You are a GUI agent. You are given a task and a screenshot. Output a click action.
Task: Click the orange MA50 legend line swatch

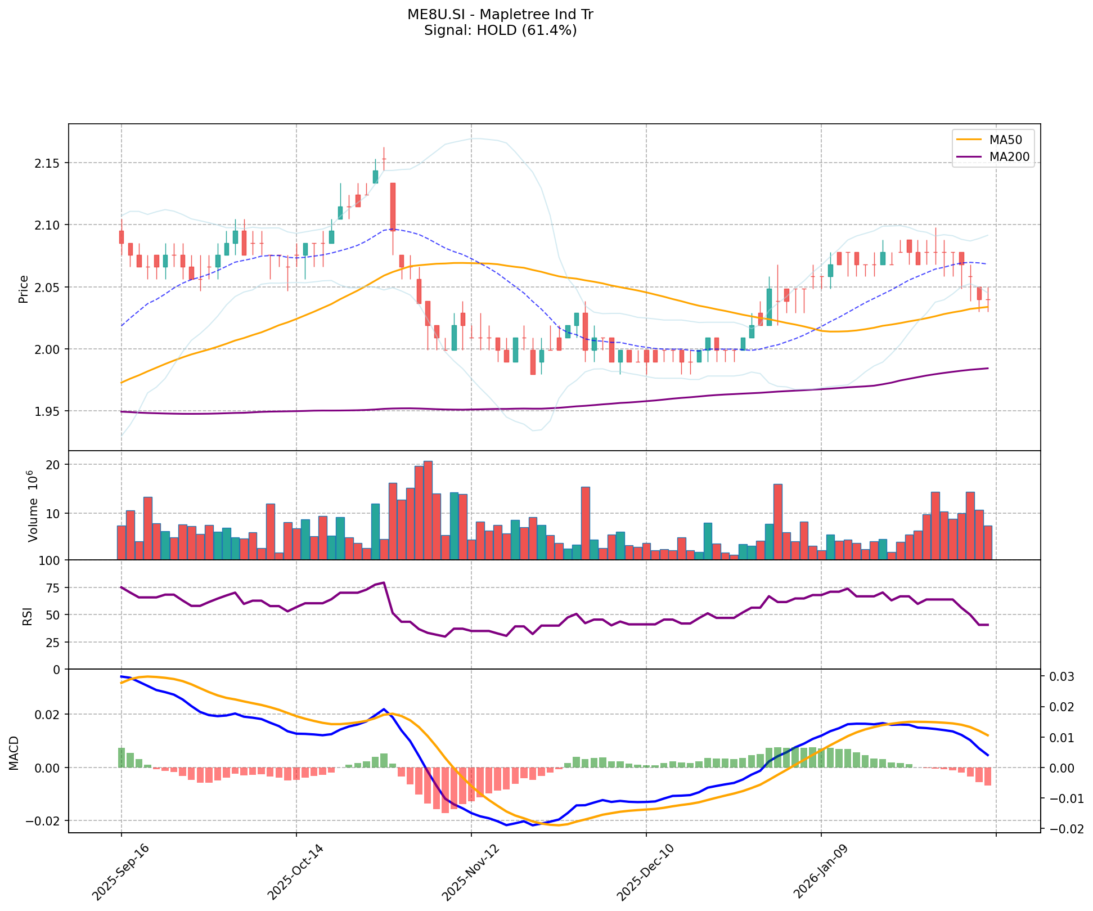click(x=968, y=140)
